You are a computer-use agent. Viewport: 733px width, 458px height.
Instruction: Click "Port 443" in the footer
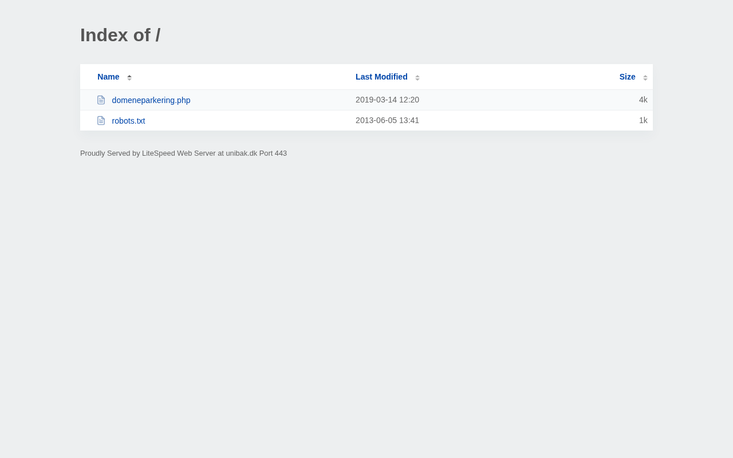click(273, 153)
